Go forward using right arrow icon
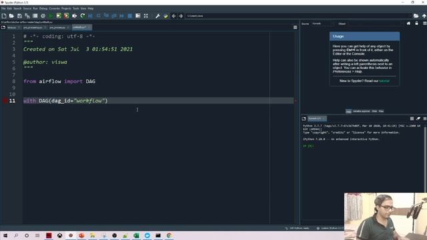 point(181,16)
